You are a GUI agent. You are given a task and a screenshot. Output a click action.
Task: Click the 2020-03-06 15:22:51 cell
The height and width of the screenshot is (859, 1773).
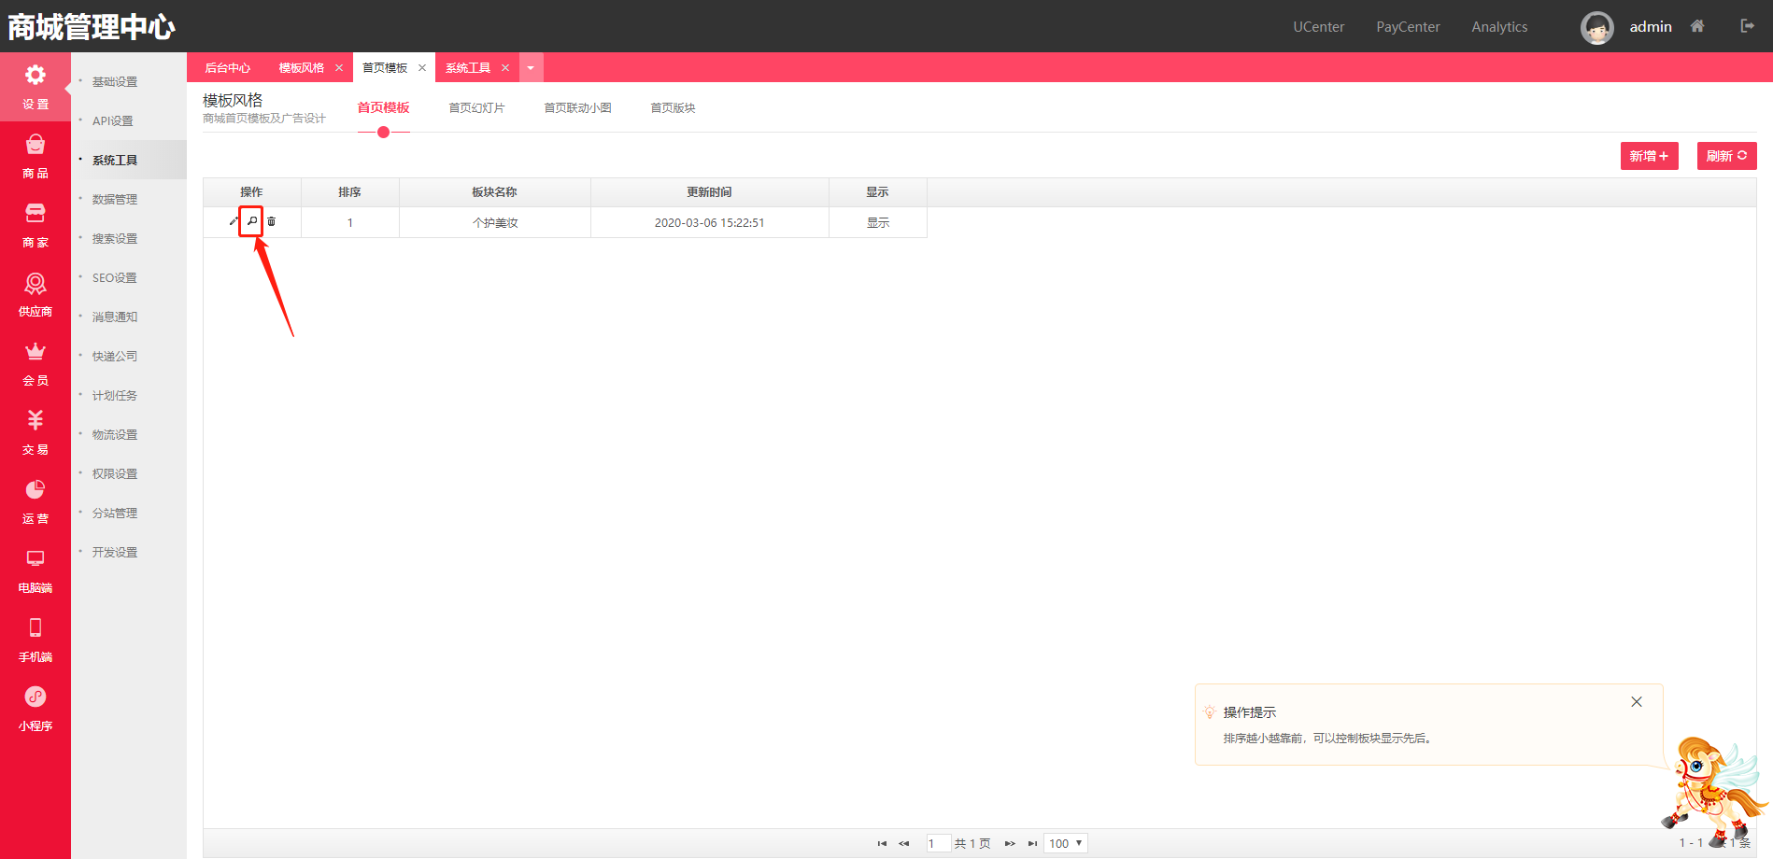point(710,222)
